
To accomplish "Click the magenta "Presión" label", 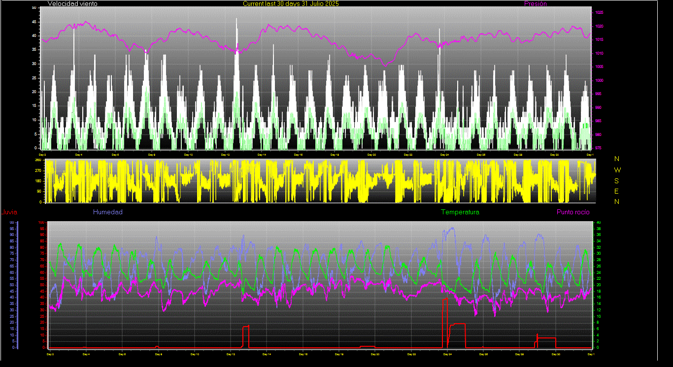I will pos(535,4).
